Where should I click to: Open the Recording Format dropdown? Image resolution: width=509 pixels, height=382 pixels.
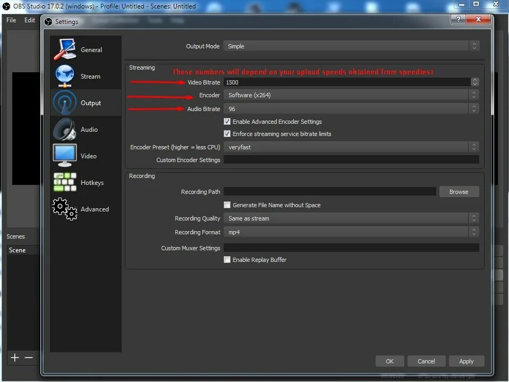click(351, 232)
